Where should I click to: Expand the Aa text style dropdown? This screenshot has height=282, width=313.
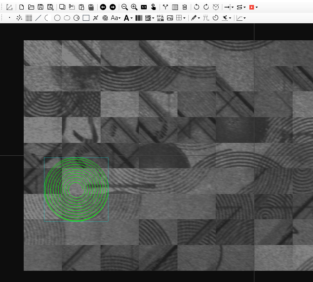point(119,18)
